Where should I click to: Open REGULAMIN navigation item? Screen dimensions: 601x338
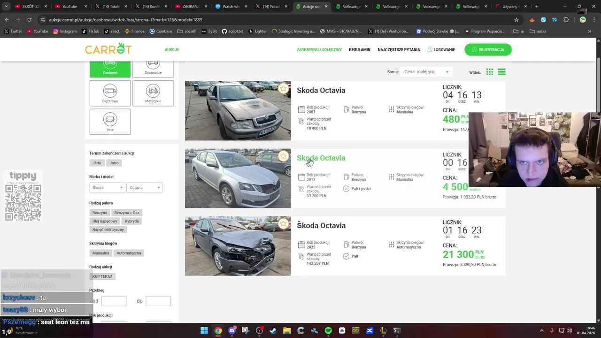tap(360, 49)
